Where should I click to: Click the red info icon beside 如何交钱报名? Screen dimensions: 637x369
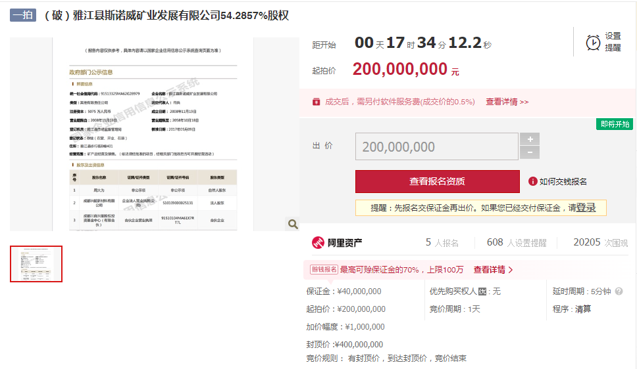click(532, 181)
